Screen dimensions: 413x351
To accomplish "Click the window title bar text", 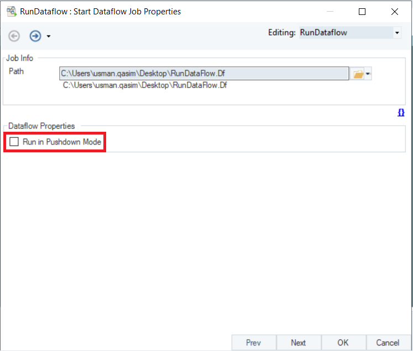I will (100, 11).
